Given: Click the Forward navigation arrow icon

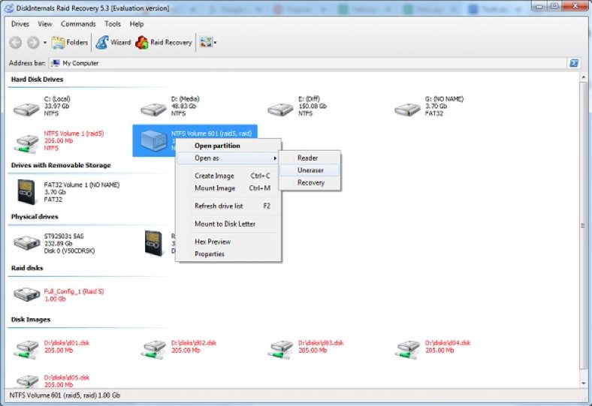Looking at the screenshot, I should (33, 43).
